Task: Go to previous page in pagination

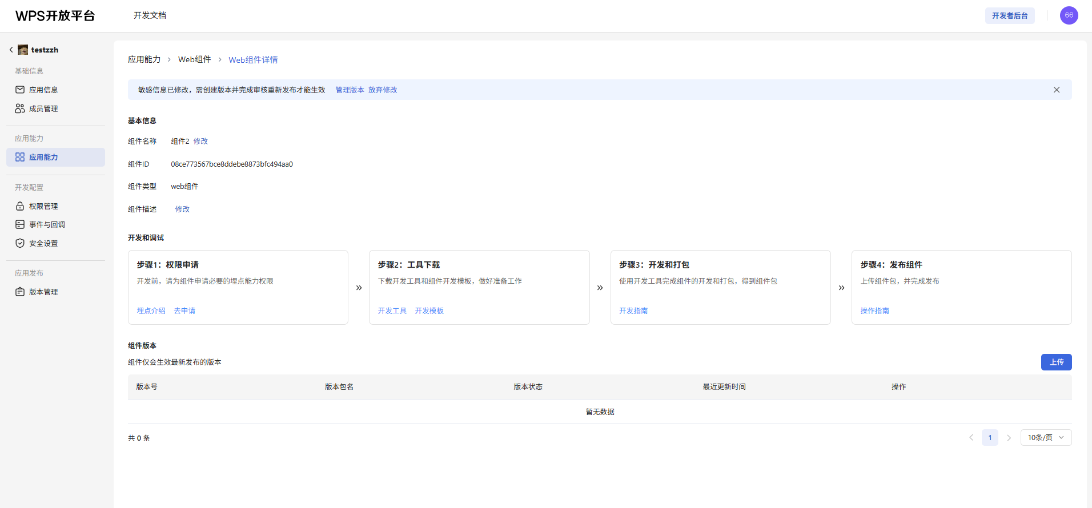Action: pyautogui.click(x=971, y=438)
